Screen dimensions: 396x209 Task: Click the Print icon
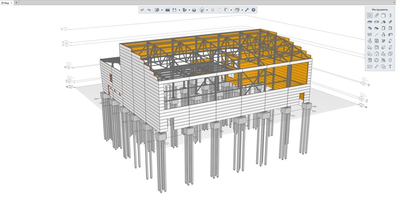pyautogui.click(x=194, y=10)
